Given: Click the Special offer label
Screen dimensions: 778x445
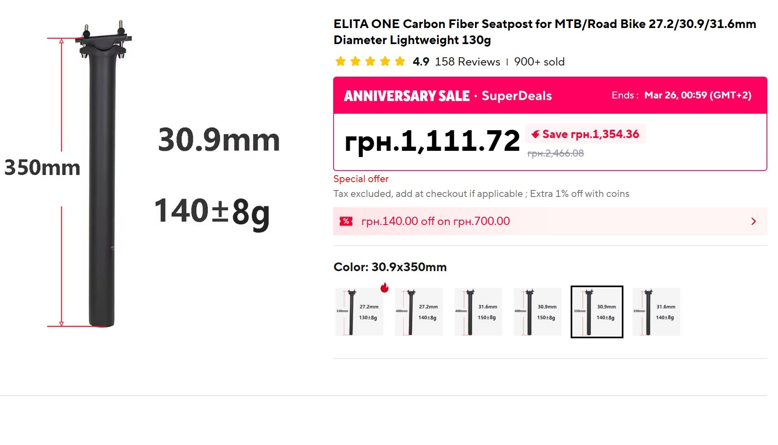Looking at the screenshot, I should click(361, 179).
